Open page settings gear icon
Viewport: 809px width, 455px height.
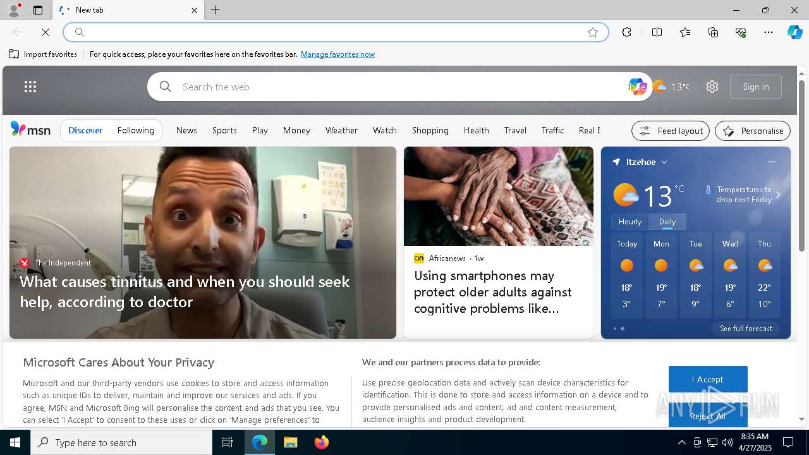coord(712,87)
